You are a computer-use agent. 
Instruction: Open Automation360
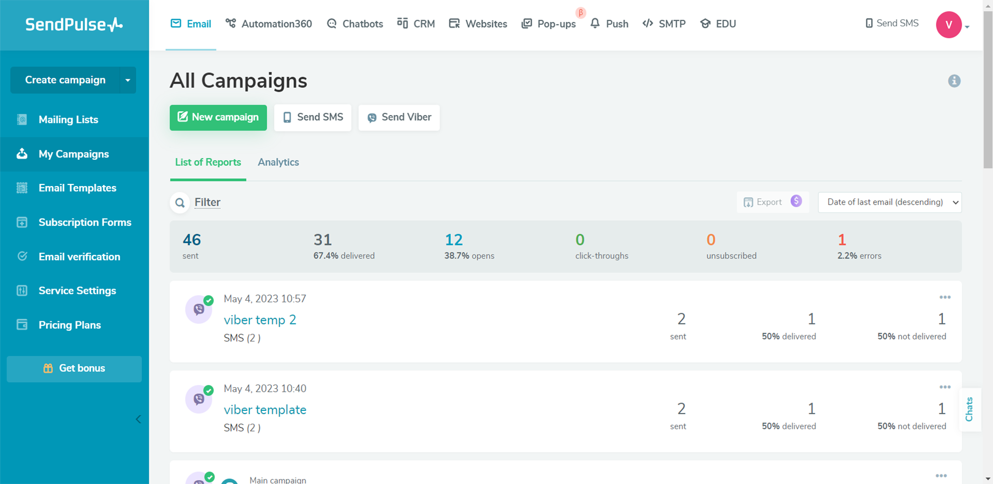click(x=268, y=23)
